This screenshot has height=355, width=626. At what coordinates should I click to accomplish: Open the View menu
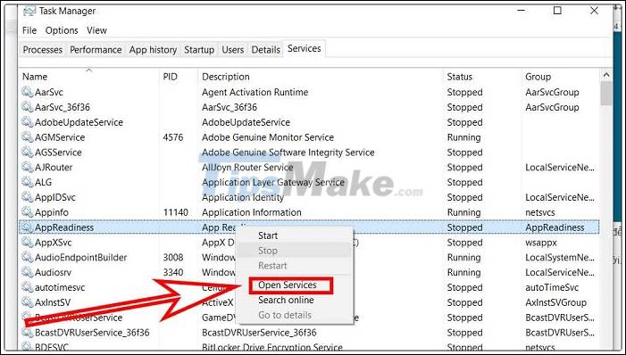point(96,30)
